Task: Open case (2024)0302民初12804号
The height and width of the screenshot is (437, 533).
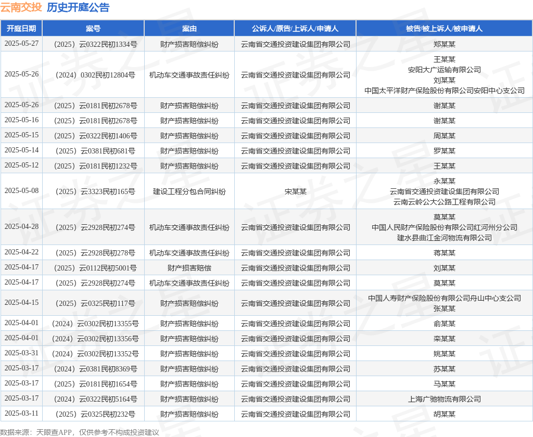Action: 93,75
